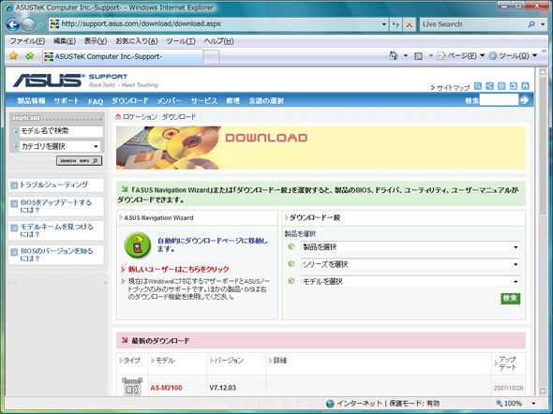This screenshot has height=414, width=553.
Task: Open the お気に入り(A) menu
Action: pos(137,41)
